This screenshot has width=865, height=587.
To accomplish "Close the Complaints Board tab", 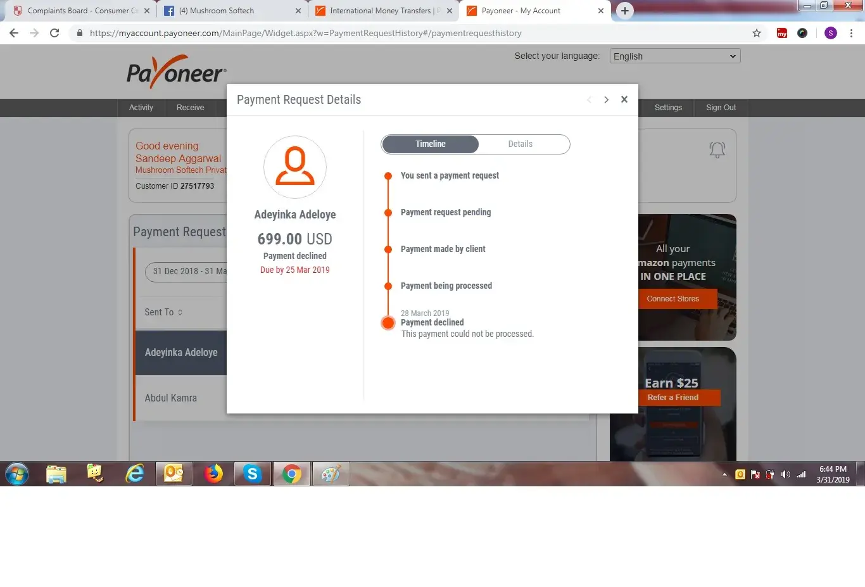I will 147,11.
